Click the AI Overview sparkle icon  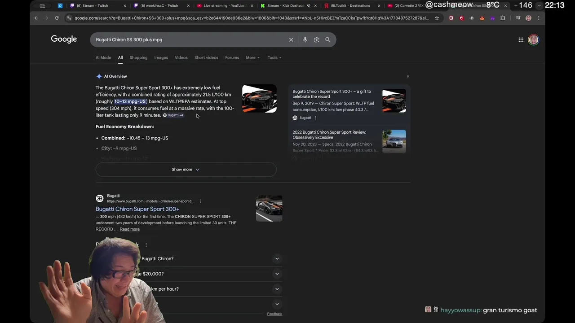(99, 76)
